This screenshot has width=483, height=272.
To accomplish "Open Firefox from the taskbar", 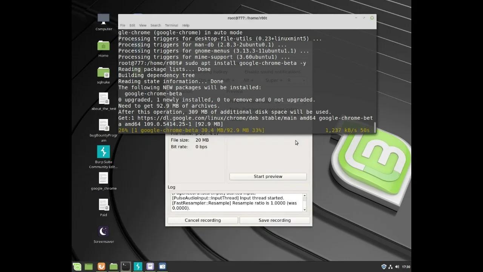I will 101,266.
